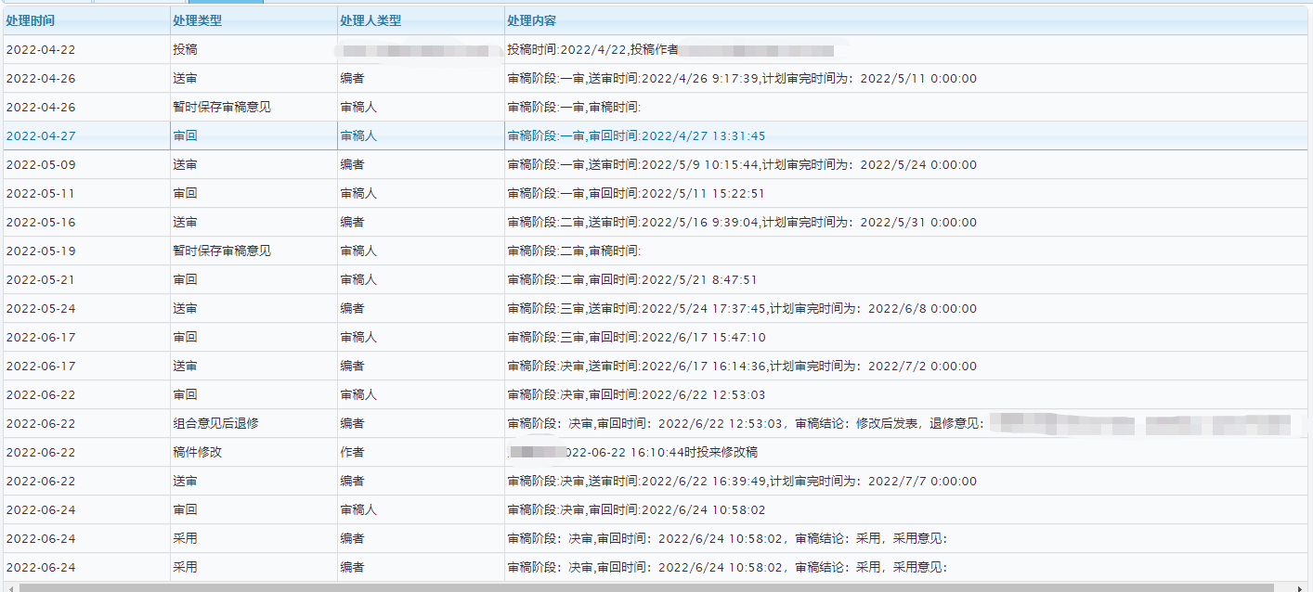Click the content with 送审时间:2022/5/16 9:39:04
The image size is (1313, 592).
[x=742, y=223]
